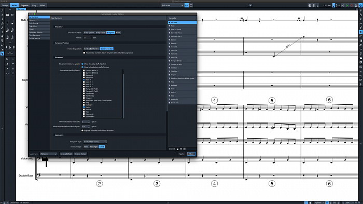Click the flat accidental in Notes toolbox
Screen dimensions: 363x204
(10, 47)
